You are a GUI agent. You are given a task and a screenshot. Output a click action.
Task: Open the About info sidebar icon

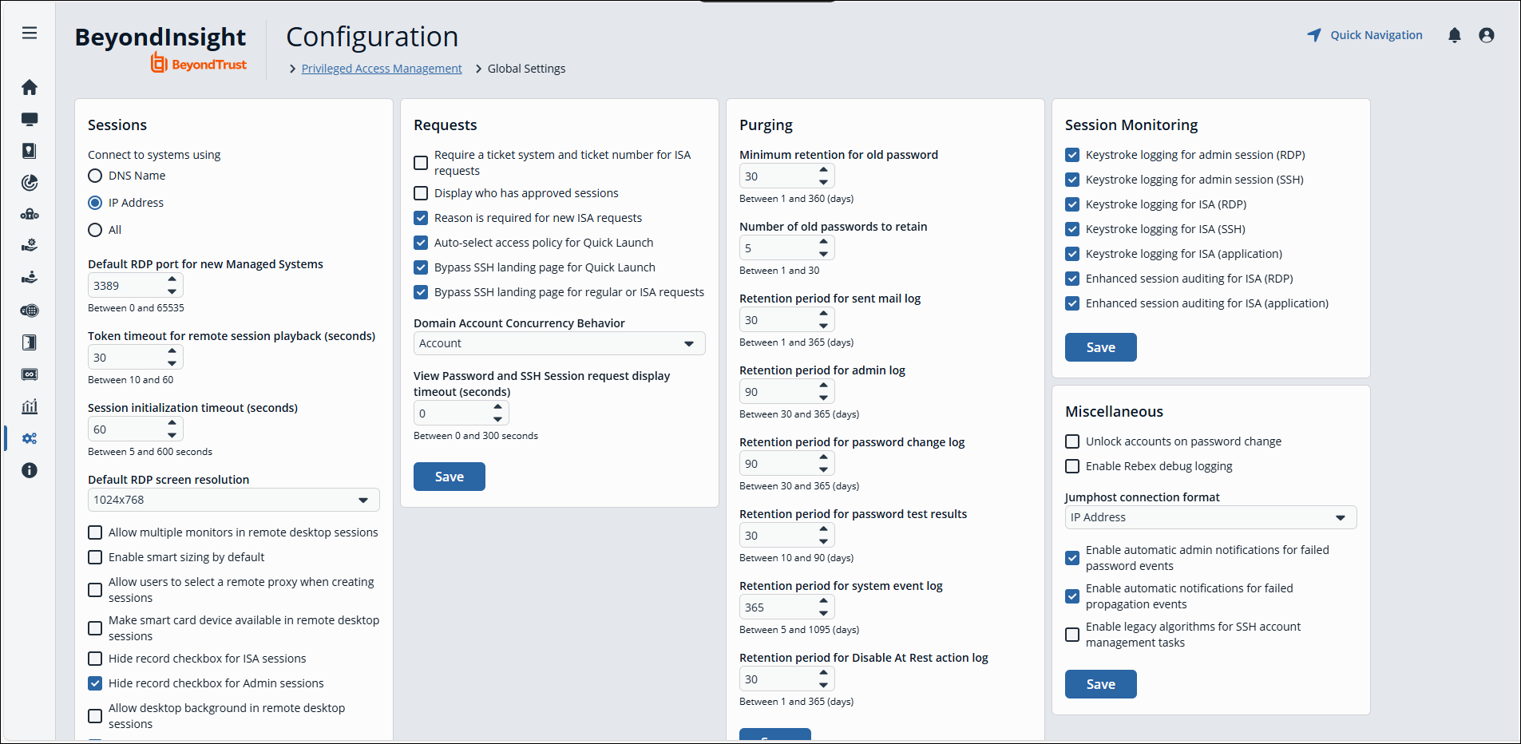(30, 470)
